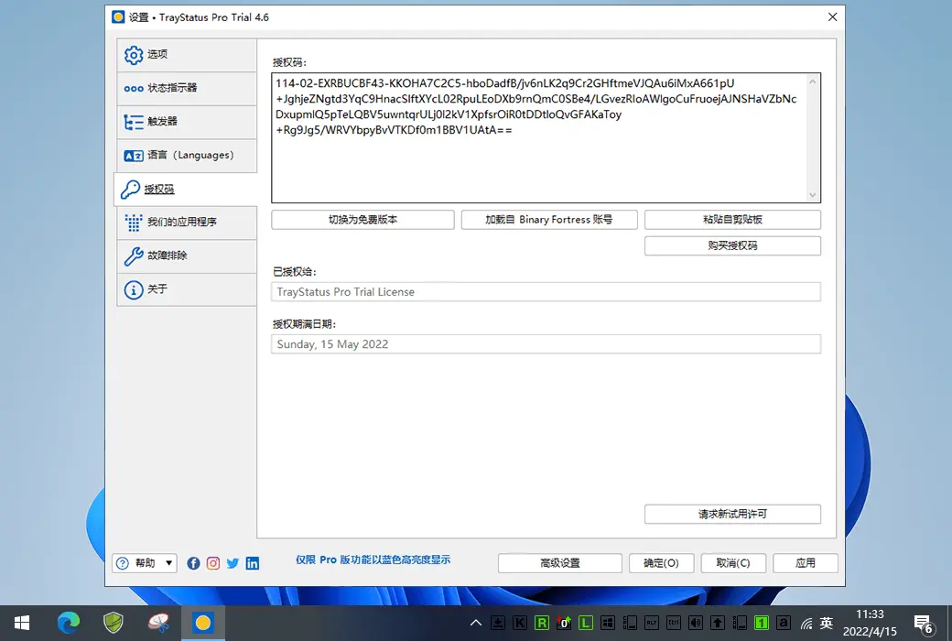Click the 仅限 Pro 版功能以蓝色高亮度显示 text
Viewport: 952px width, 641px height.
click(373, 560)
